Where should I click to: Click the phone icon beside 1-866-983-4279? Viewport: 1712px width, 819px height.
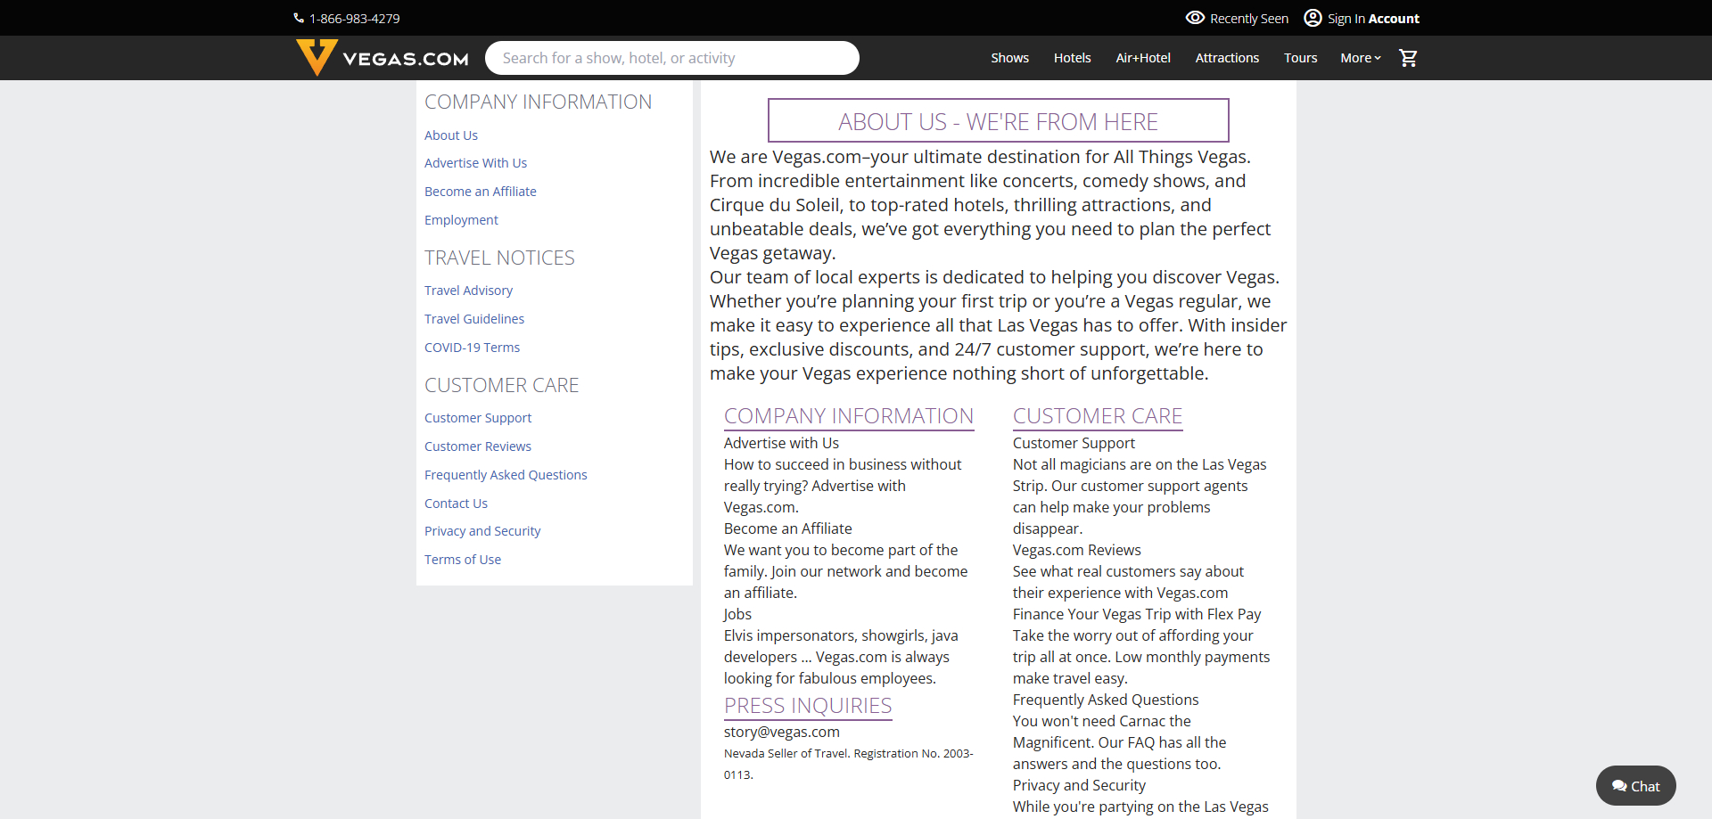coord(299,18)
